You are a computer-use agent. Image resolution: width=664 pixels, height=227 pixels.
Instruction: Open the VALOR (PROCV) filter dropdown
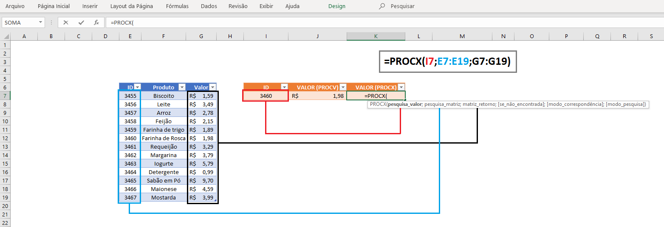point(343,87)
